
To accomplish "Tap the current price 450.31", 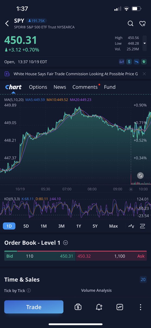I will coord(20,40).
